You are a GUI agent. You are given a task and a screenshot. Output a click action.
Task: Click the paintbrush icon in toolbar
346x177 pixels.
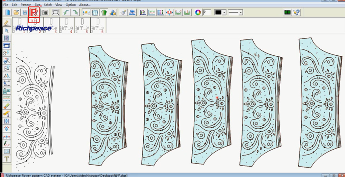tap(123, 12)
